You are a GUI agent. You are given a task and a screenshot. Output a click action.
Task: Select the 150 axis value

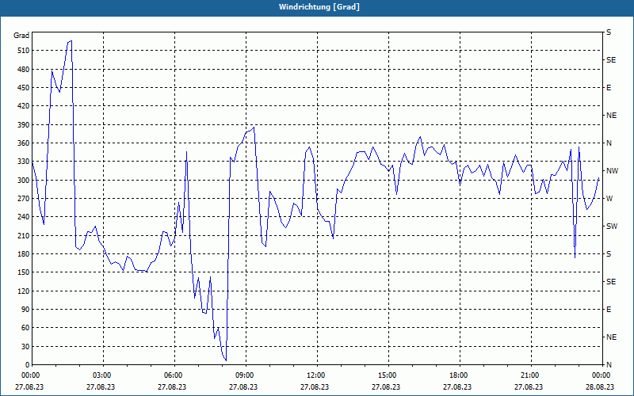24,272
